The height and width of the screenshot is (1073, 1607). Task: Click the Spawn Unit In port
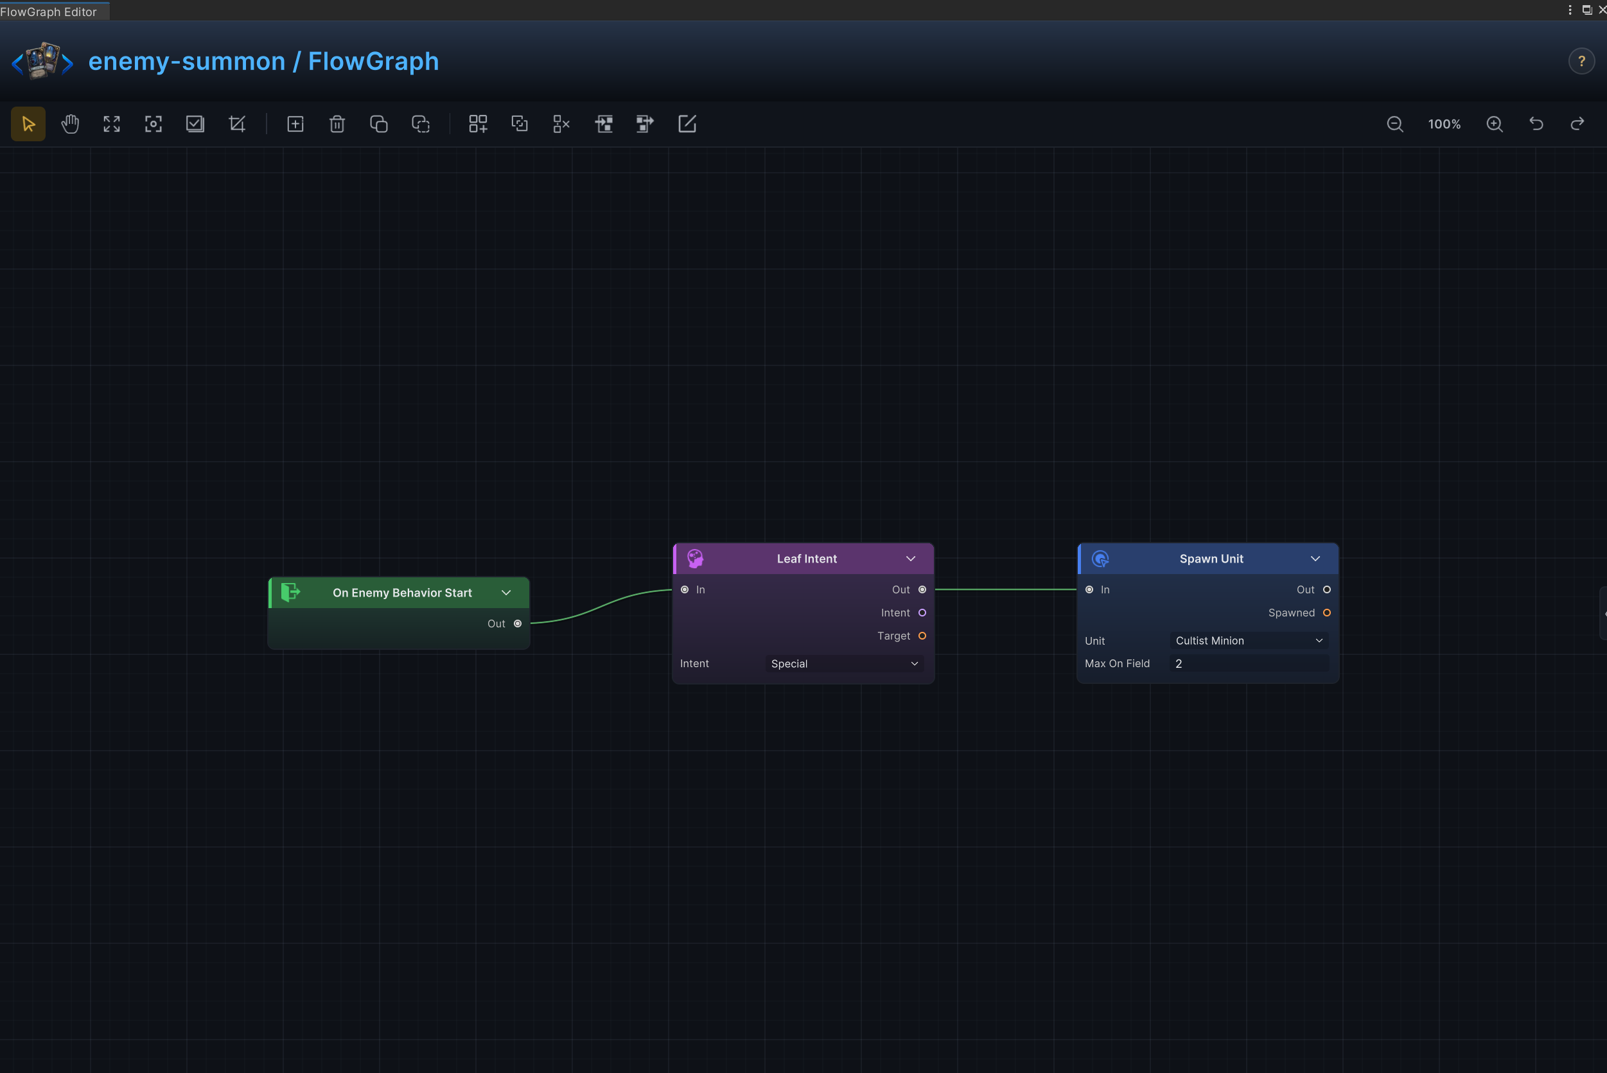[1089, 589]
